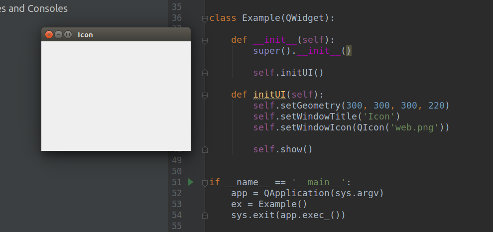Minimize the Icon window
This screenshot has height=232, width=493.
click(x=58, y=34)
